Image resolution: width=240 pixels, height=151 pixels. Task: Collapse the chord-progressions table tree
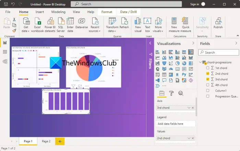click(x=200, y=62)
